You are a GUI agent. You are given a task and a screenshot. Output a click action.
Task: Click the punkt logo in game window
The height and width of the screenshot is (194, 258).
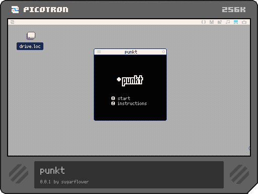coord(130,81)
